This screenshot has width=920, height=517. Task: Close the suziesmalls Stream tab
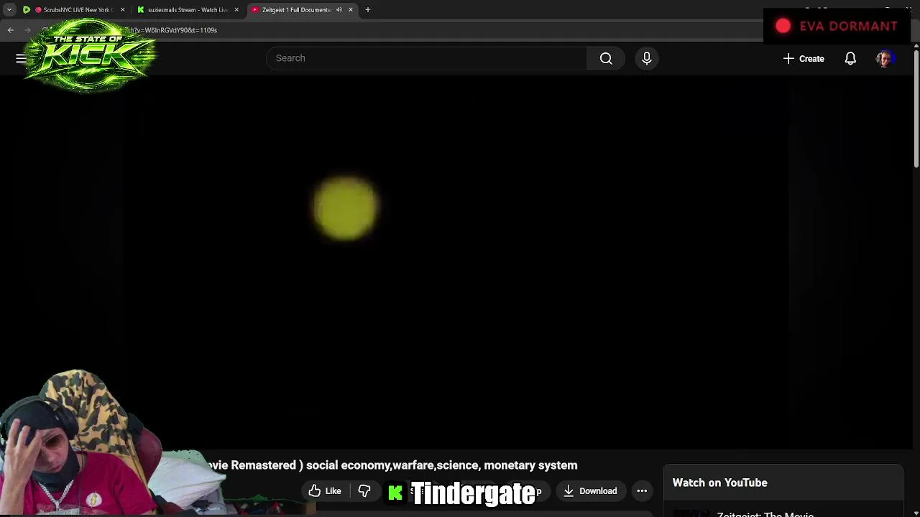pos(236,10)
